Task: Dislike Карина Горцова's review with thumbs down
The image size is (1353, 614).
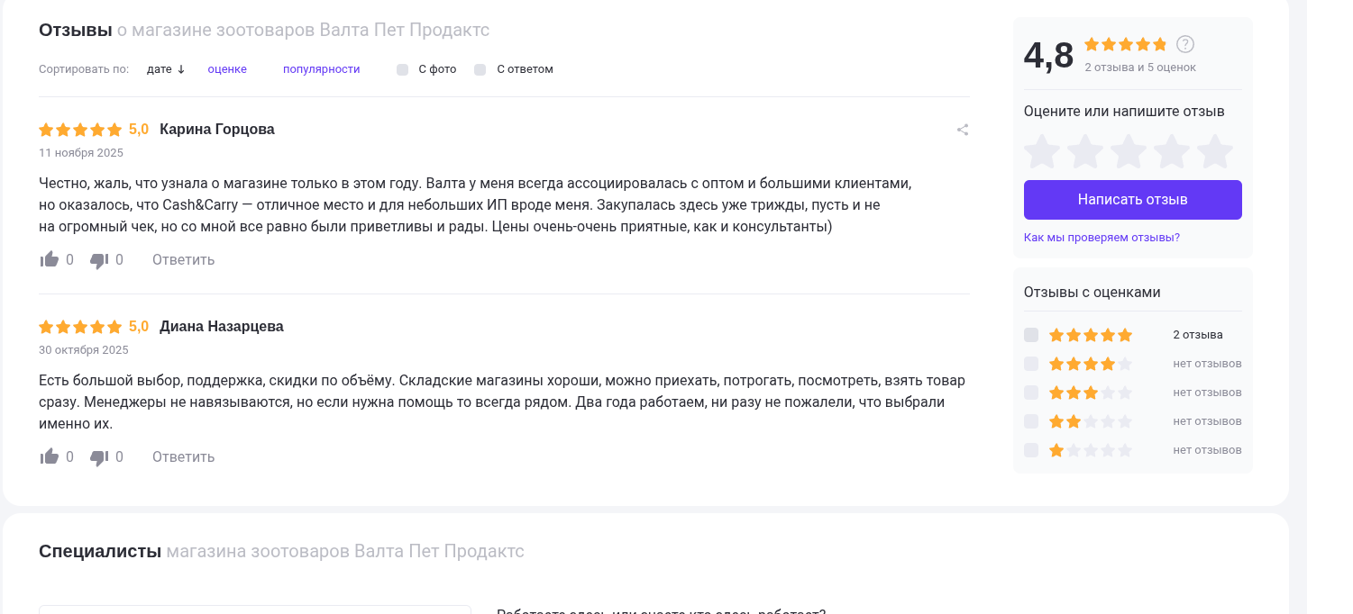Action: 99,261
